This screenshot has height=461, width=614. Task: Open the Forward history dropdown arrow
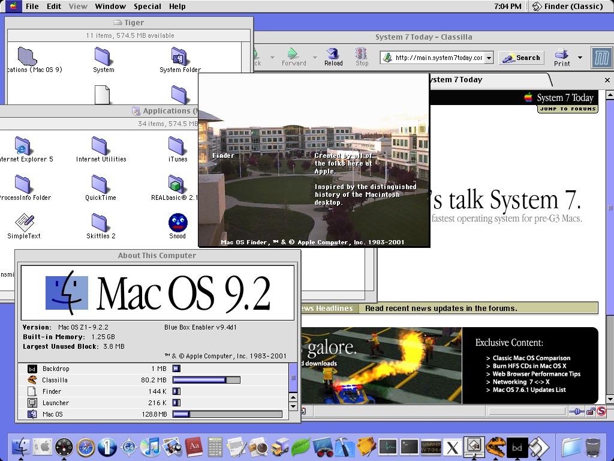pos(314,58)
